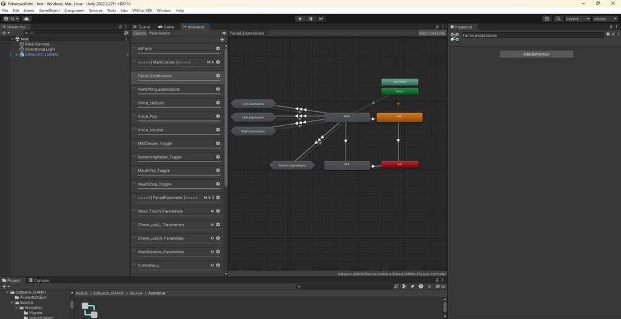Click the layer list vertical scrollbar

pyautogui.click(x=226, y=117)
